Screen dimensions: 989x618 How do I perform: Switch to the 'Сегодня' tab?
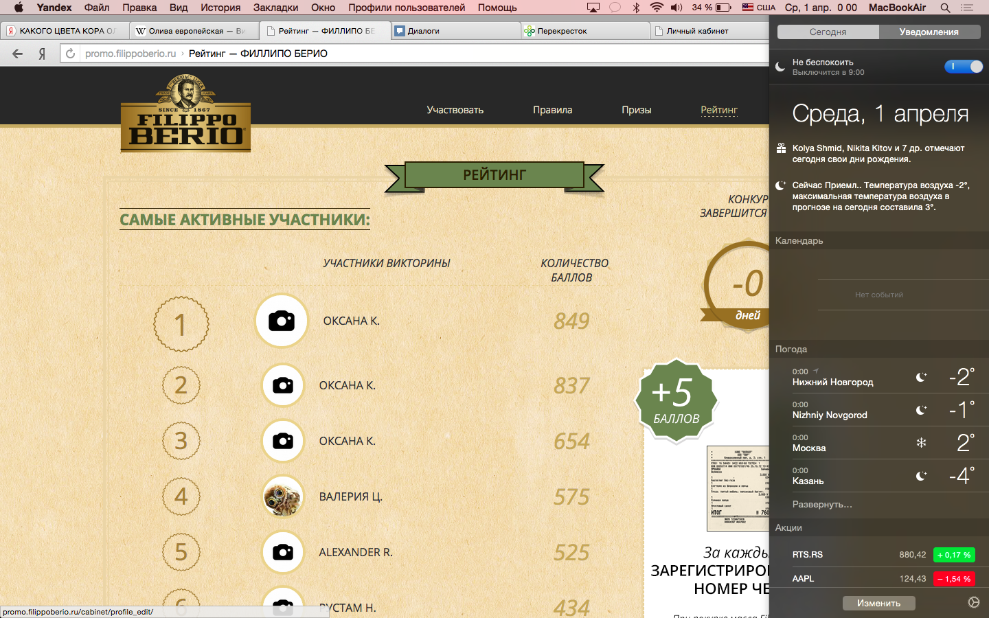(x=828, y=32)
